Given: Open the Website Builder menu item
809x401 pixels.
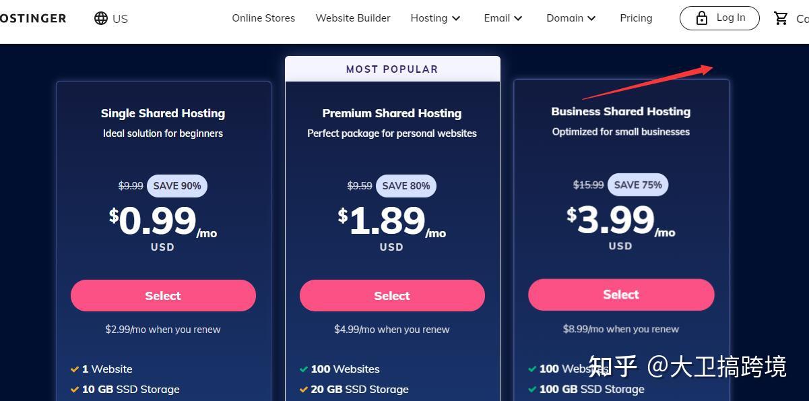Looking at the screenshot, I should (353, 18).
